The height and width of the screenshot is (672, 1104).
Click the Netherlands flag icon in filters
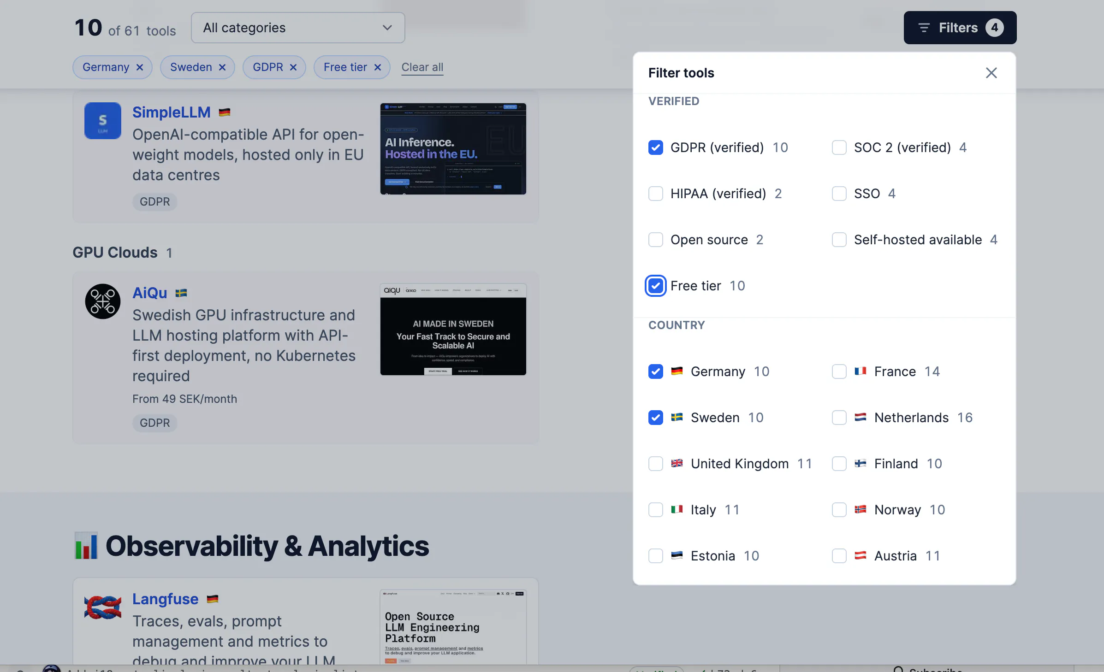(861, 417)
